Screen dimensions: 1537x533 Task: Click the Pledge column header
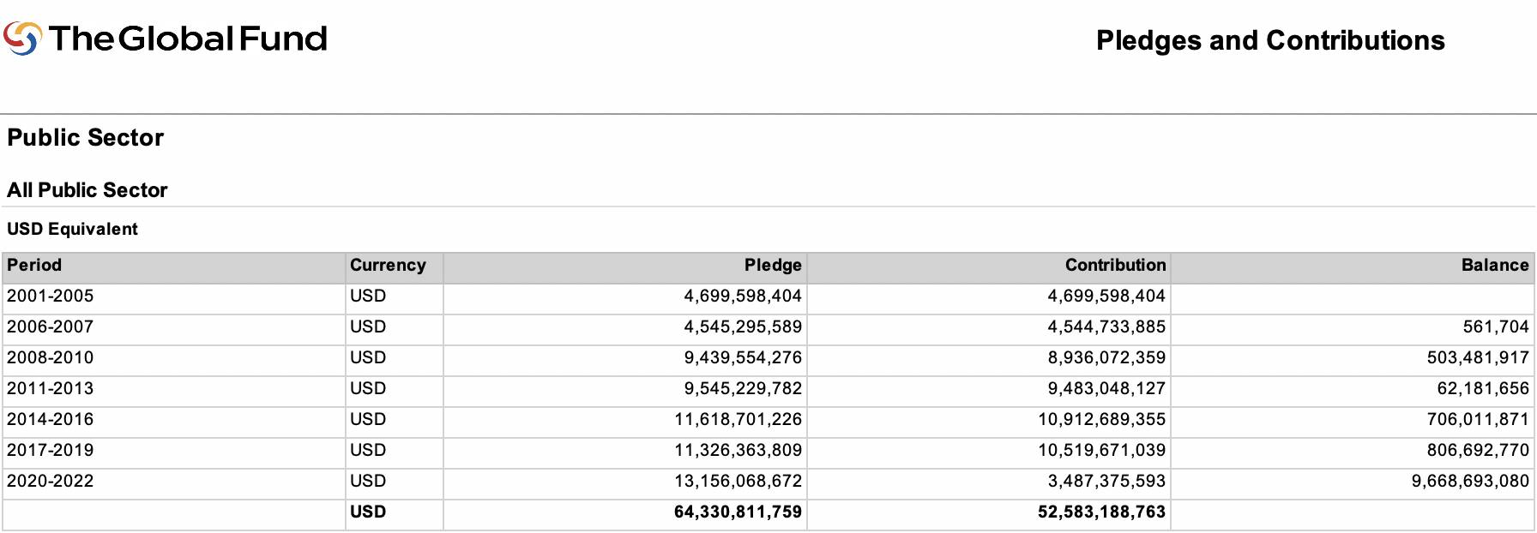(772, 266)
